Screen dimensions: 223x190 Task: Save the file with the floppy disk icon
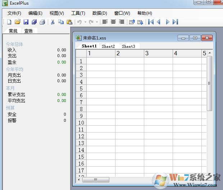pos(26,22)
